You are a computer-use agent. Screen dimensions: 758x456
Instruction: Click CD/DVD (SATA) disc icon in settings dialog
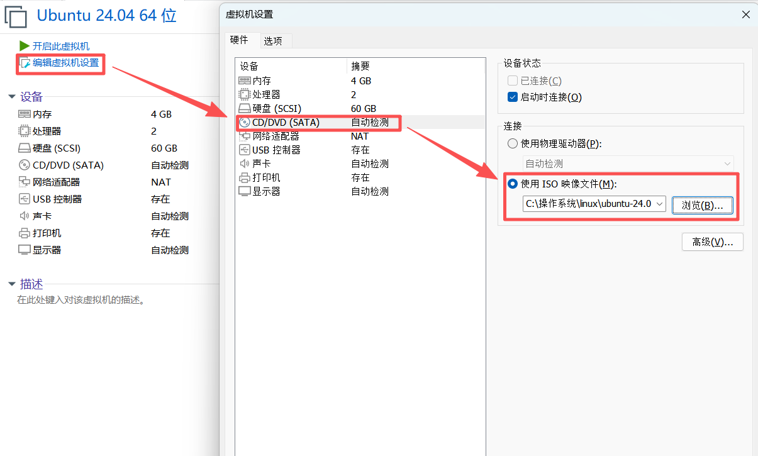pos(245,122)
